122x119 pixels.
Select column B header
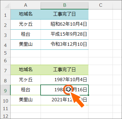tap(65, 5)
